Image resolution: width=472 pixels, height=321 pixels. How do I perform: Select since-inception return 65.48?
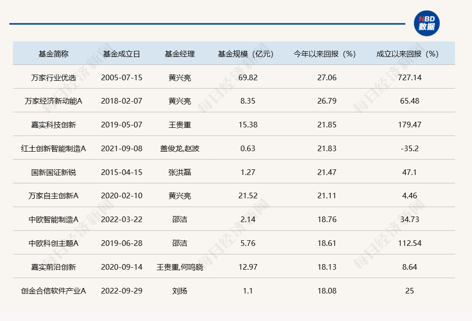(410, 101)
